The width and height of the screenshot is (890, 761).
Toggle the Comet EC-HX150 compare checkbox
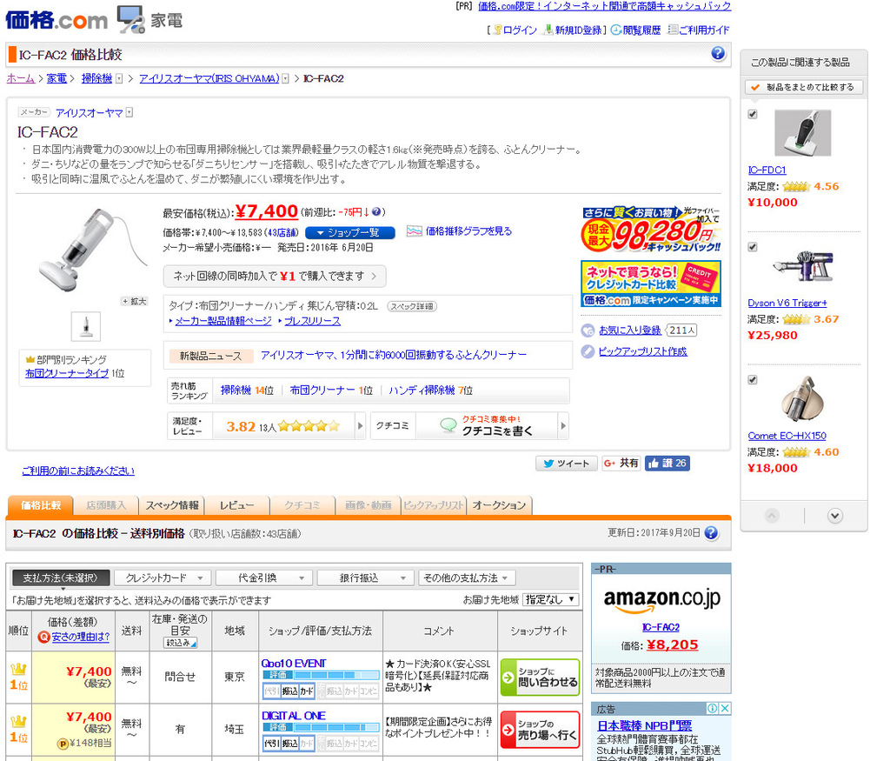tap(753, 381)
